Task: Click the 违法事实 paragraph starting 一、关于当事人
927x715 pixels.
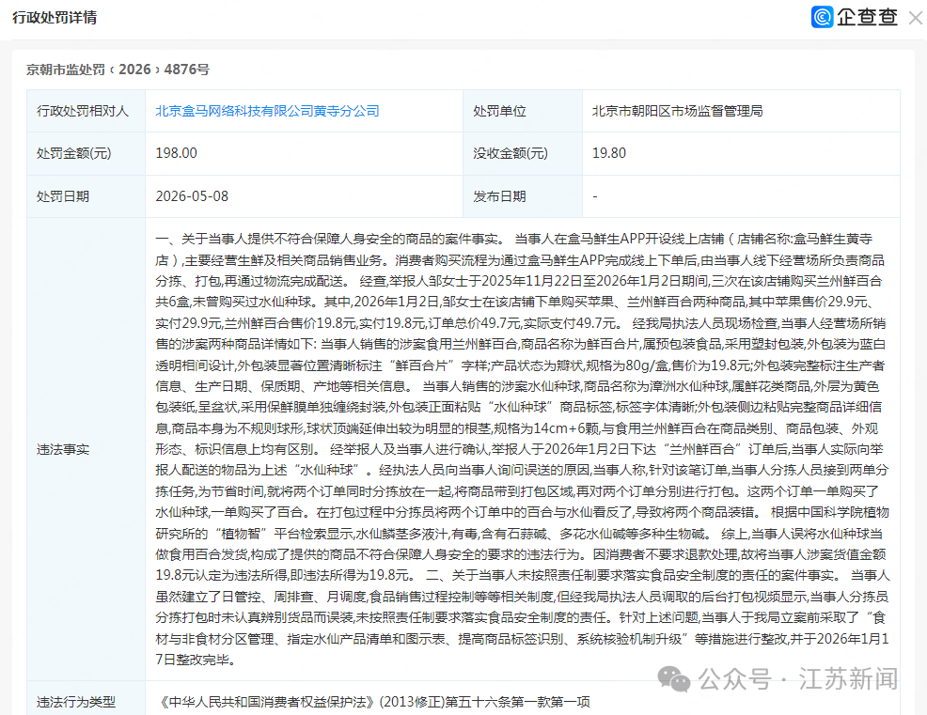Action: (x=522, y=450)
